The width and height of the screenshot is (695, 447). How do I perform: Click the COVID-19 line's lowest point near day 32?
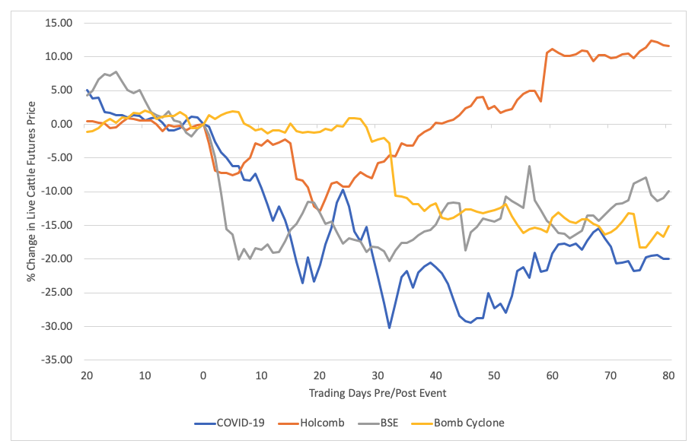click(389, 328)
